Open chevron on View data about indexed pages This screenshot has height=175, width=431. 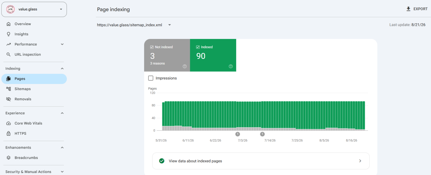point(360,161)
